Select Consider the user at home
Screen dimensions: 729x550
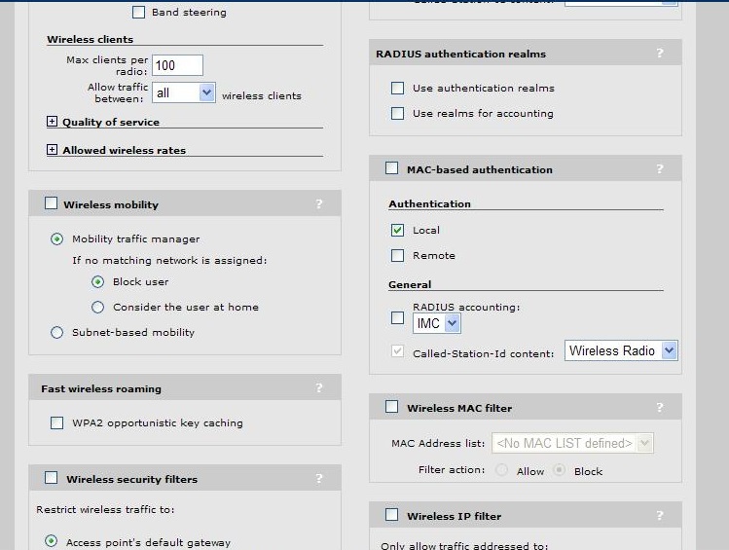pos(97,307)
